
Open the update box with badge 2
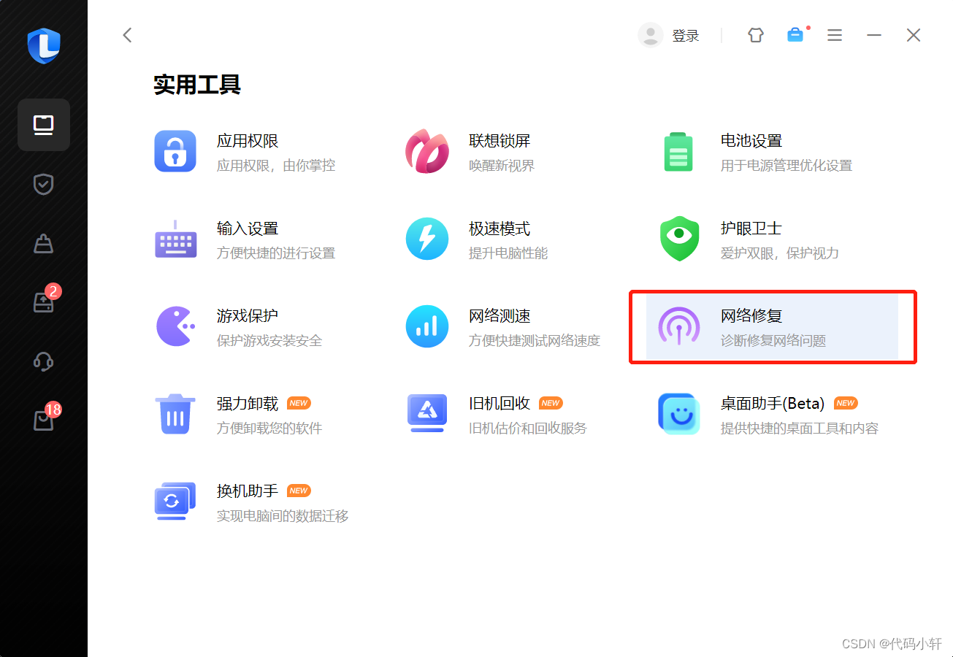tap(44, 301)
